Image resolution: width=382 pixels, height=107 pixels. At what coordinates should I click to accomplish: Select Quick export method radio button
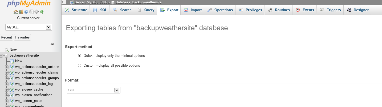(x=79, y=56)
